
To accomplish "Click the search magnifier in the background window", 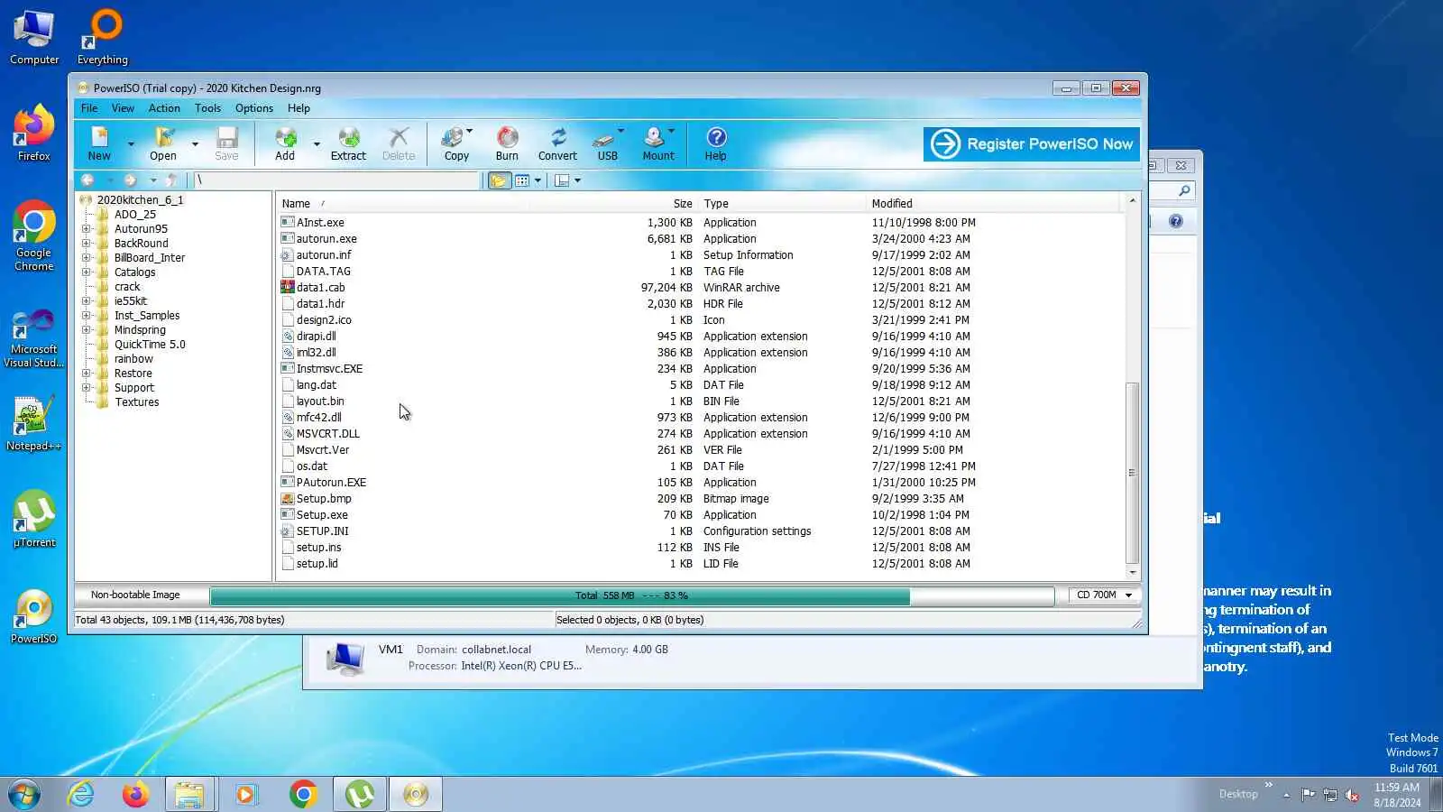I will point(1184,190).
